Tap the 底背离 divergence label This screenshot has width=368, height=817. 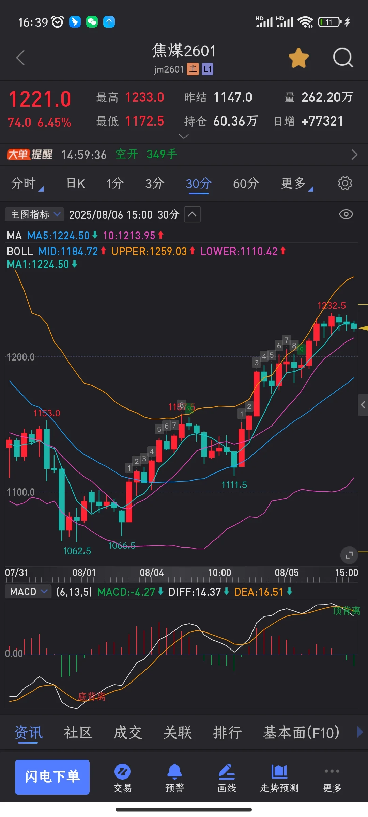(x=92, y=697)
